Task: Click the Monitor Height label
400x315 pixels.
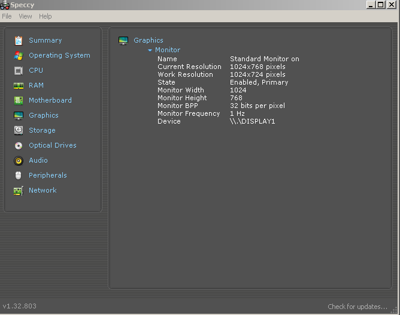Action: pyautogui.click(x=182, y=98)
